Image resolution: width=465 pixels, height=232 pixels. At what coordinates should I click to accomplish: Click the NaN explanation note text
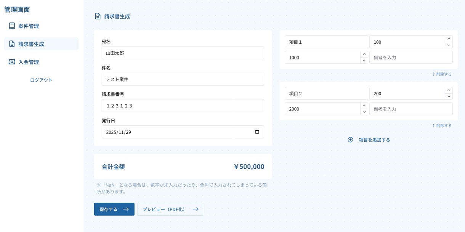[x=182, y=188]
